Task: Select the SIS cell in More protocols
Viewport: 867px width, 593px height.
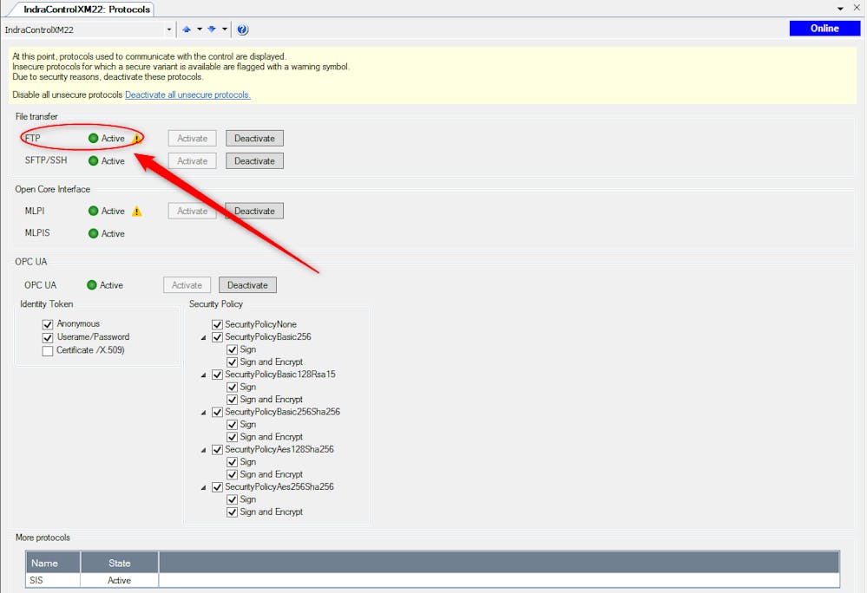Action: [53, 581]
